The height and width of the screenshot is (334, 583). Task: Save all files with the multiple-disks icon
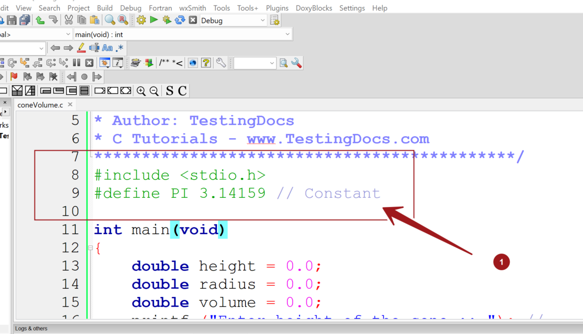pos(24,20)
